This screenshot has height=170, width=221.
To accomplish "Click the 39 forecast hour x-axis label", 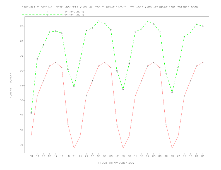I will (111, 156).
